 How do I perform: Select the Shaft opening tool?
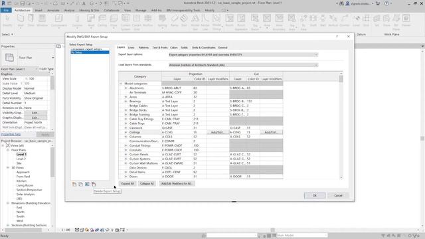click(x=313, y=21)
